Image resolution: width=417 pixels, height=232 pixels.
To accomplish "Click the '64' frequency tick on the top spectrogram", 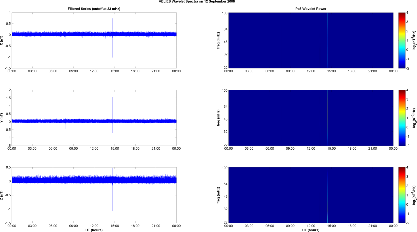I will coord(226,29).
